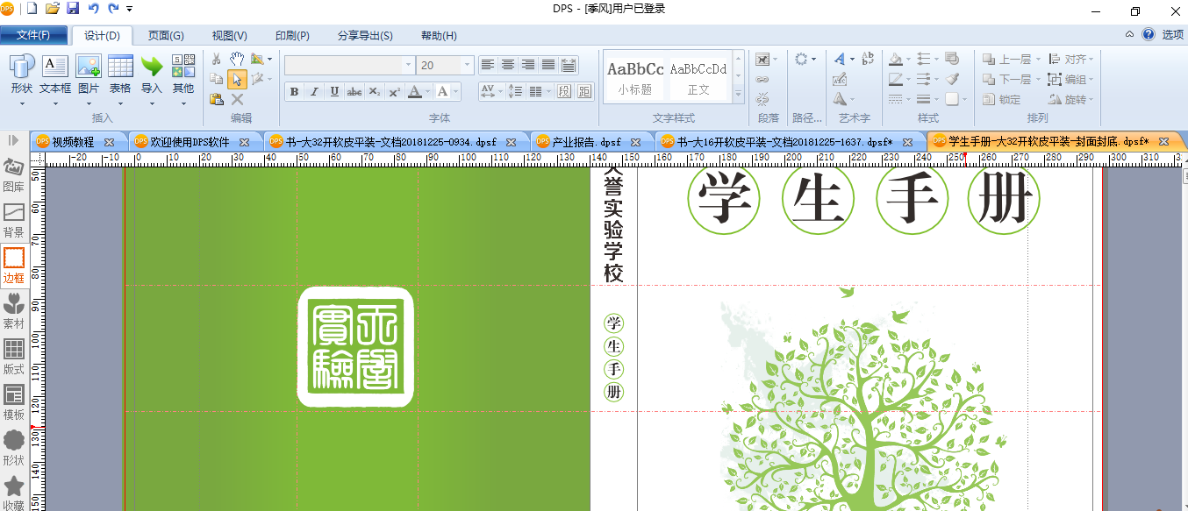The image size is (1188, 511).
Task: Open the font size dropdown showing 20
Action: pyautogui.click(x=468, y=65)
